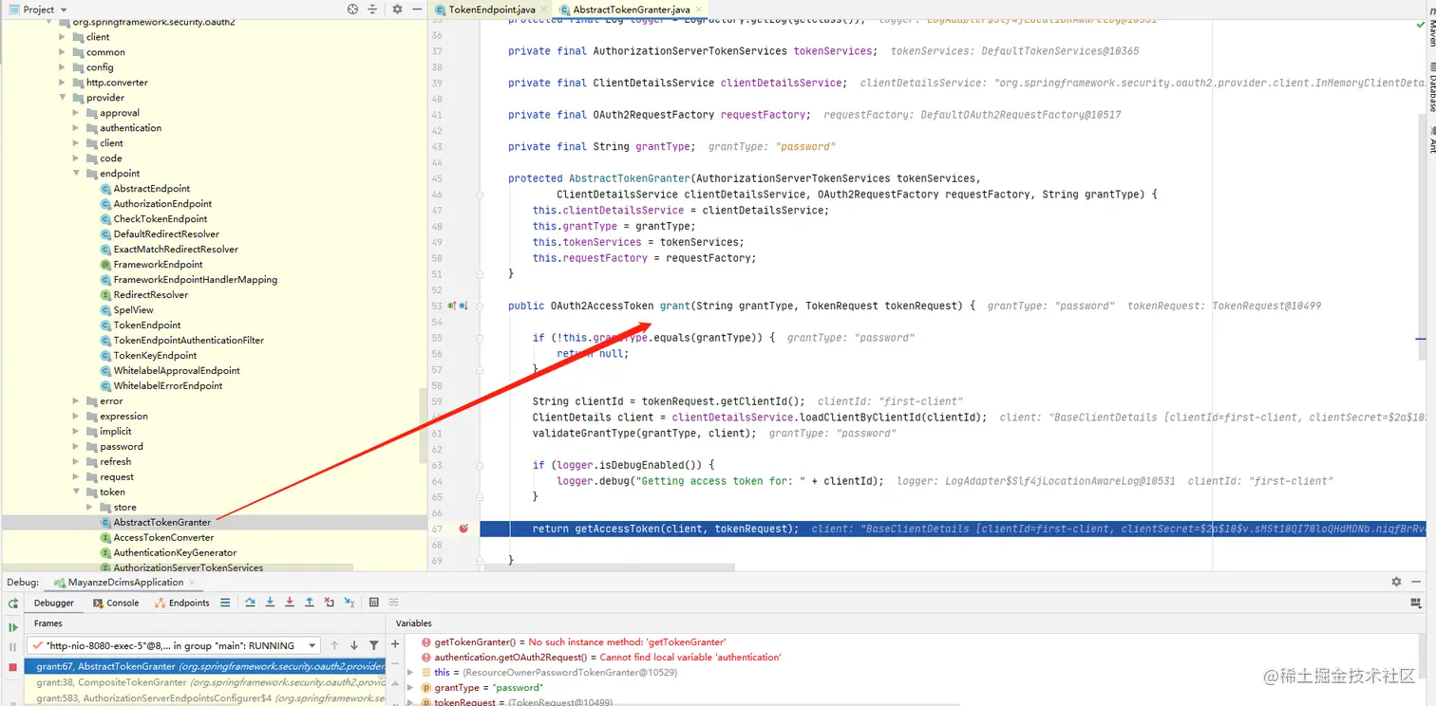Image resolution: width=1436 pixels, height=706 pixels.
Task: Resume the program with the green play icon
Action: (x=13, y=627)
